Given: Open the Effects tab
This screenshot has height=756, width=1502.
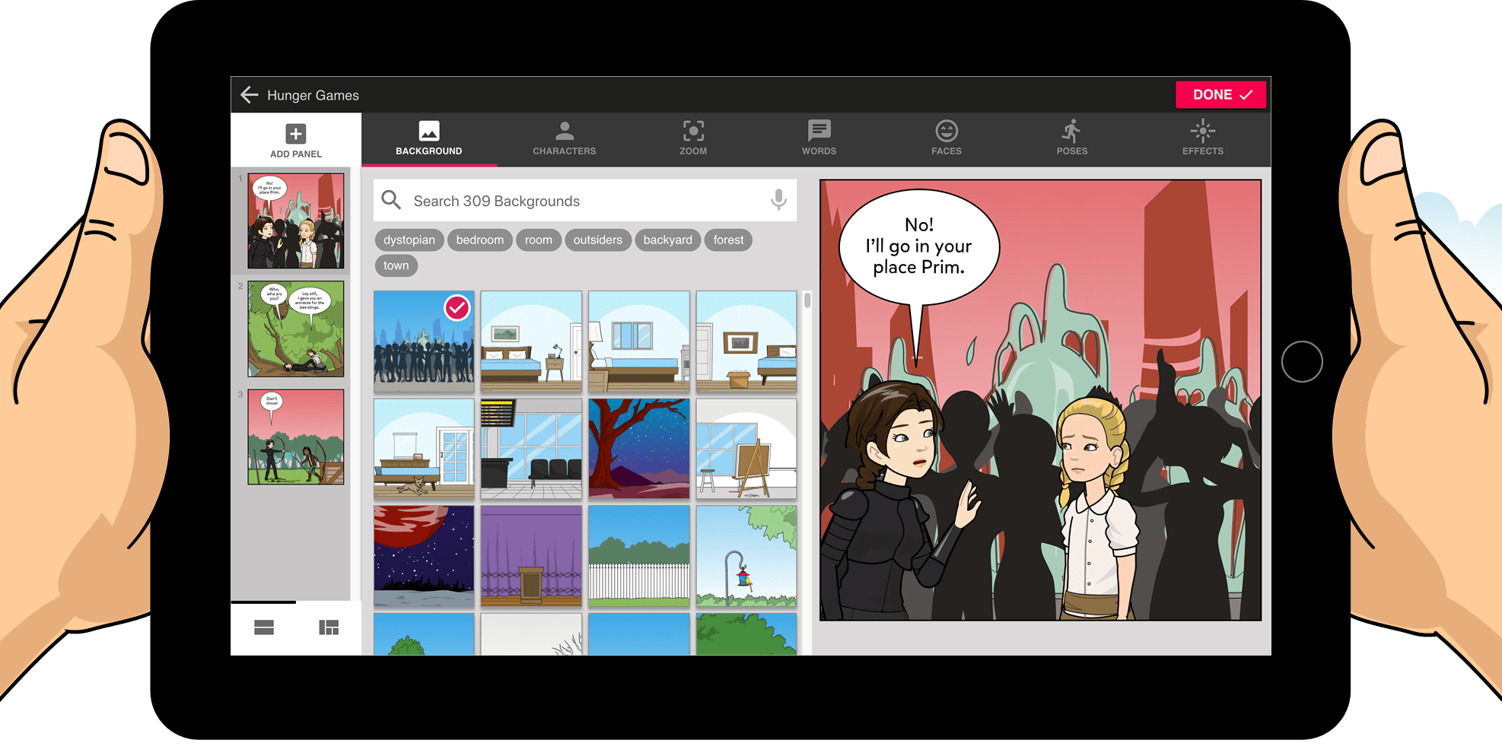Looking at the screenshot, I should [x=1203, y=139].
